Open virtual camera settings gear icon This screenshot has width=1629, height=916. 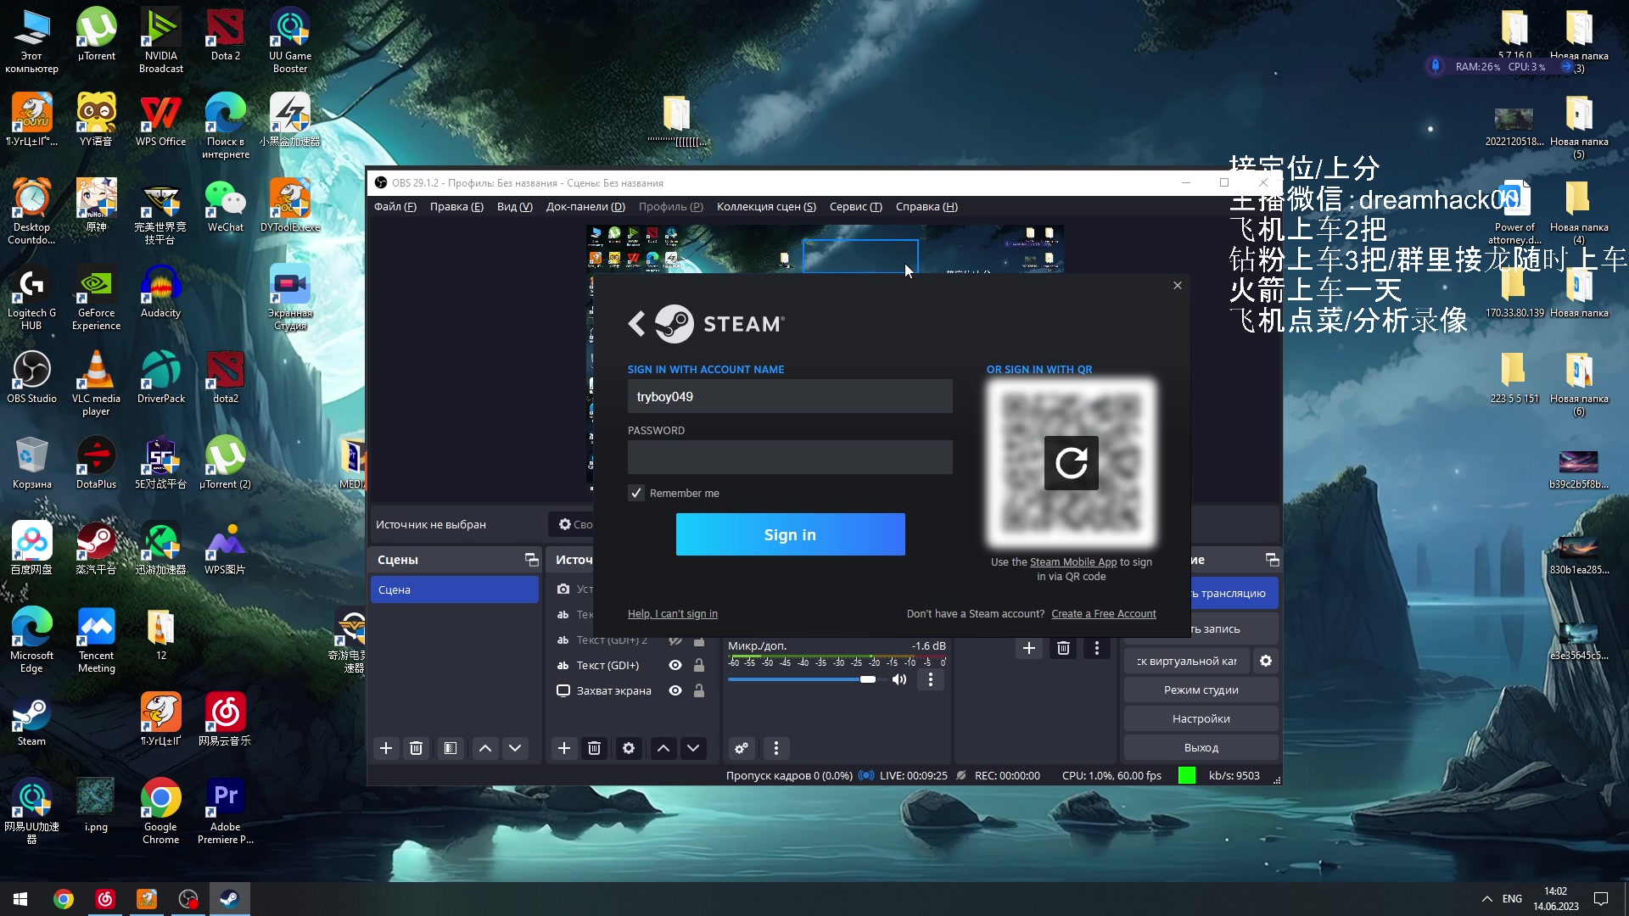coord(1266,661)
